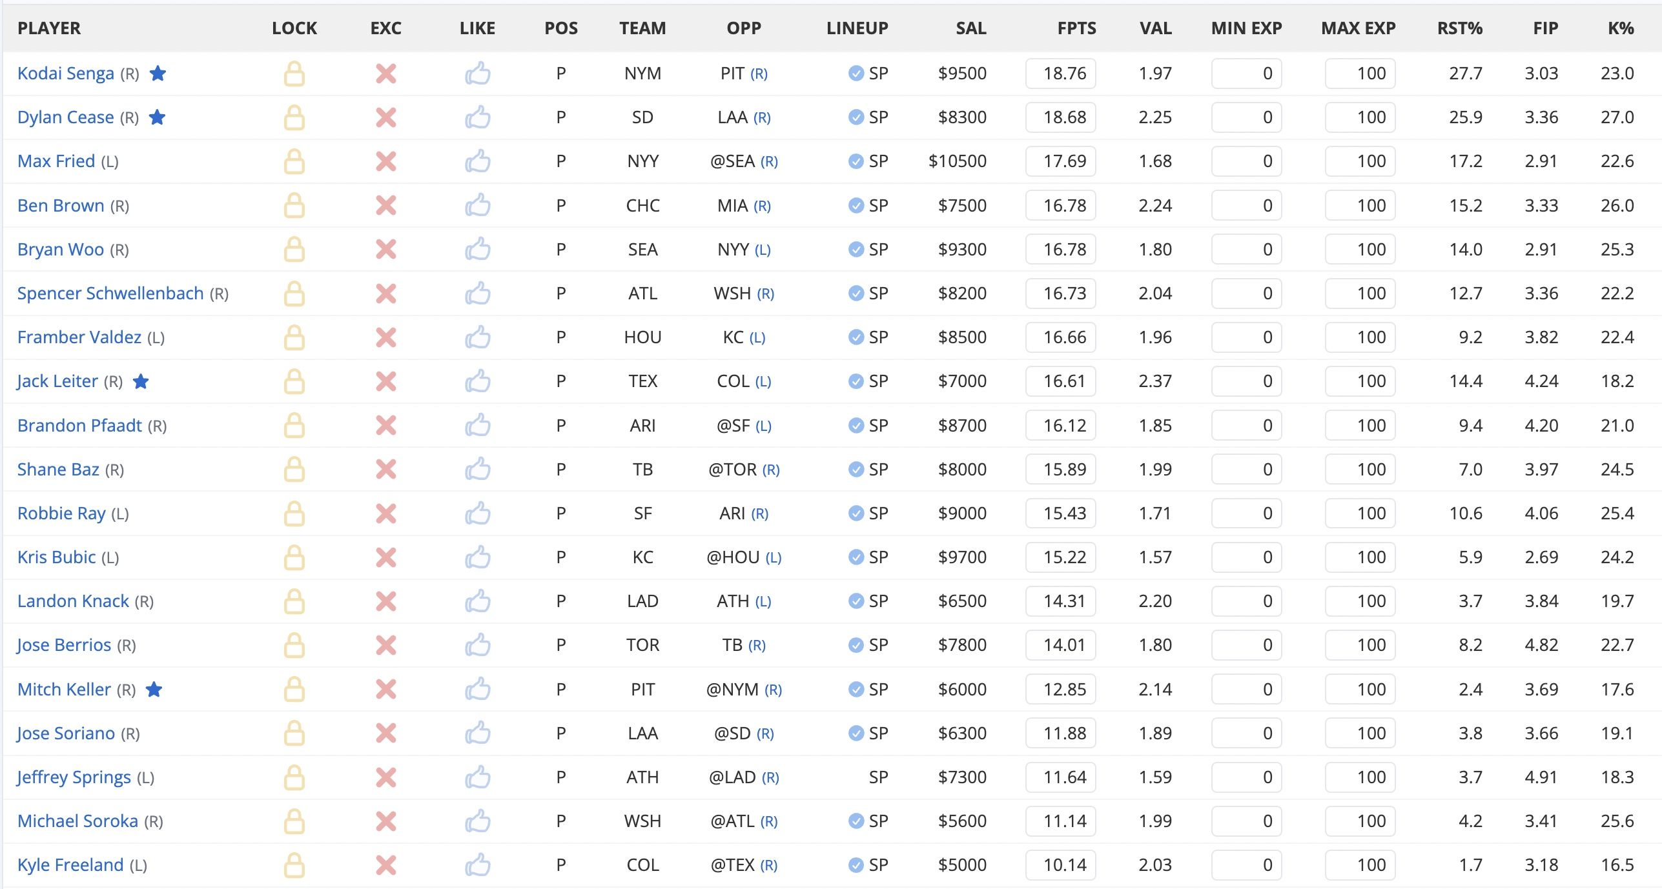1662x889 pixels.
Task: Sort by LINEUP column header
Action: [857, 28]
